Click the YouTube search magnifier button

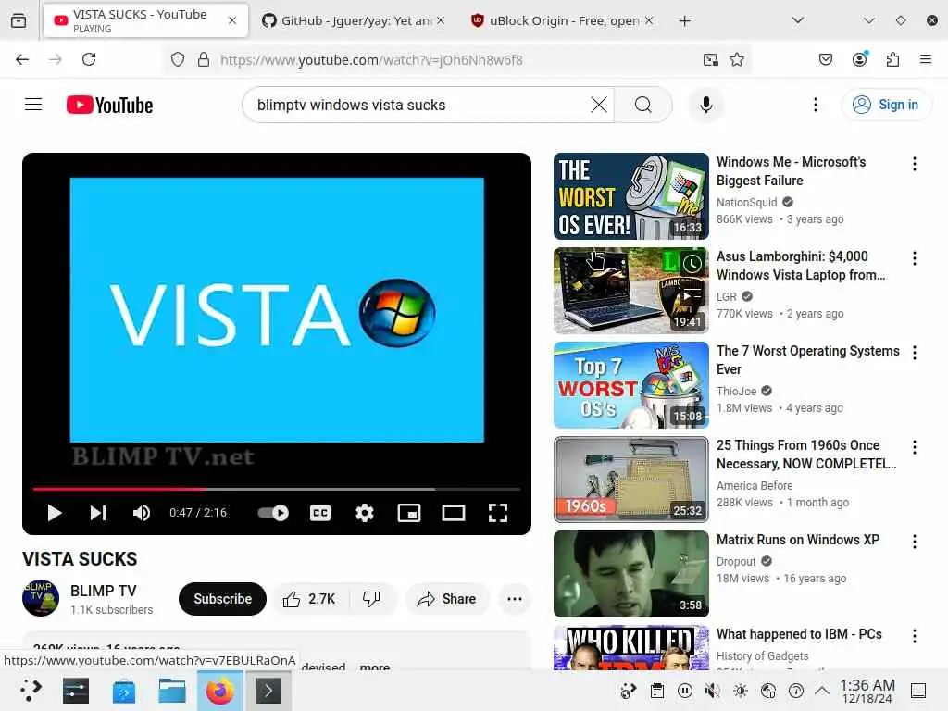pos(643,105)
